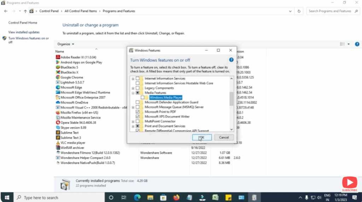Confirm with the OK button
Viewport: 362px width, 202px height.
tap(202, 137)
